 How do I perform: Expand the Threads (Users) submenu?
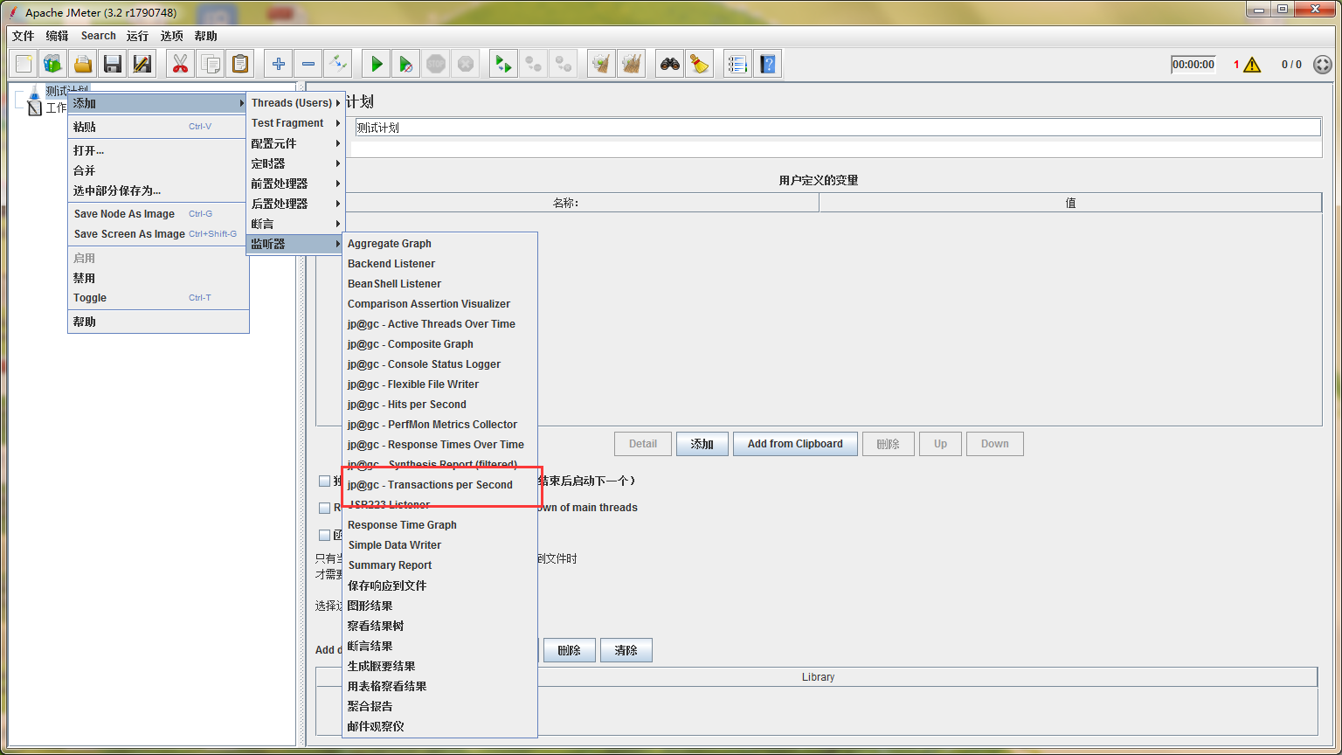[295, 103]
